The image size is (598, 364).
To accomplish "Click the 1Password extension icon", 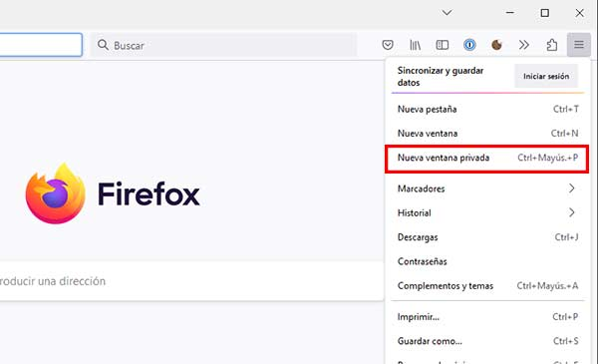I will click(x=469, y=45).
